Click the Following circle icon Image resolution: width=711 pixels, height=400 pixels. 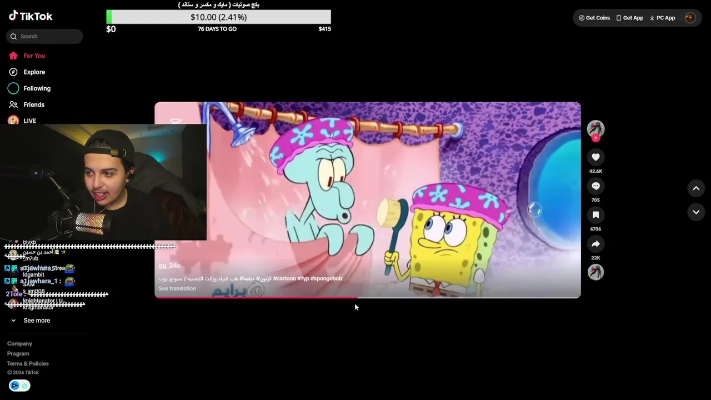pos(13,88)
